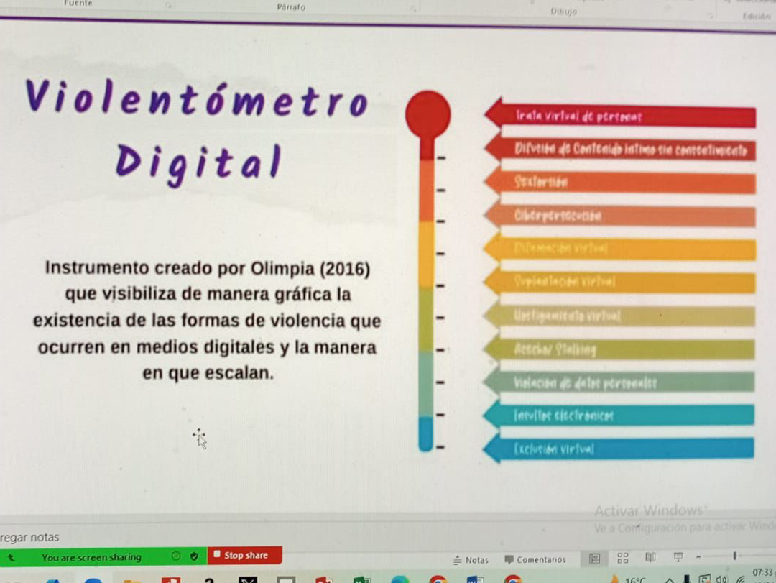The image size is (776, 583).
Task: Click the zoom out minus button
Action: pos(698,557)
